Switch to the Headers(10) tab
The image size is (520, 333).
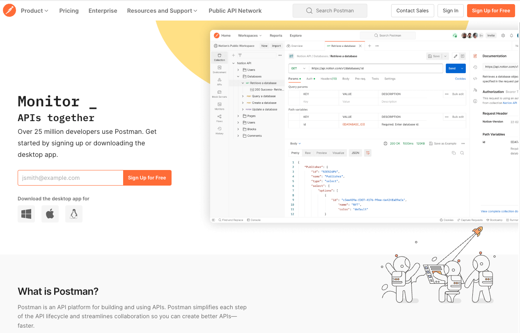pyautogui.click(x=329, y=79)
